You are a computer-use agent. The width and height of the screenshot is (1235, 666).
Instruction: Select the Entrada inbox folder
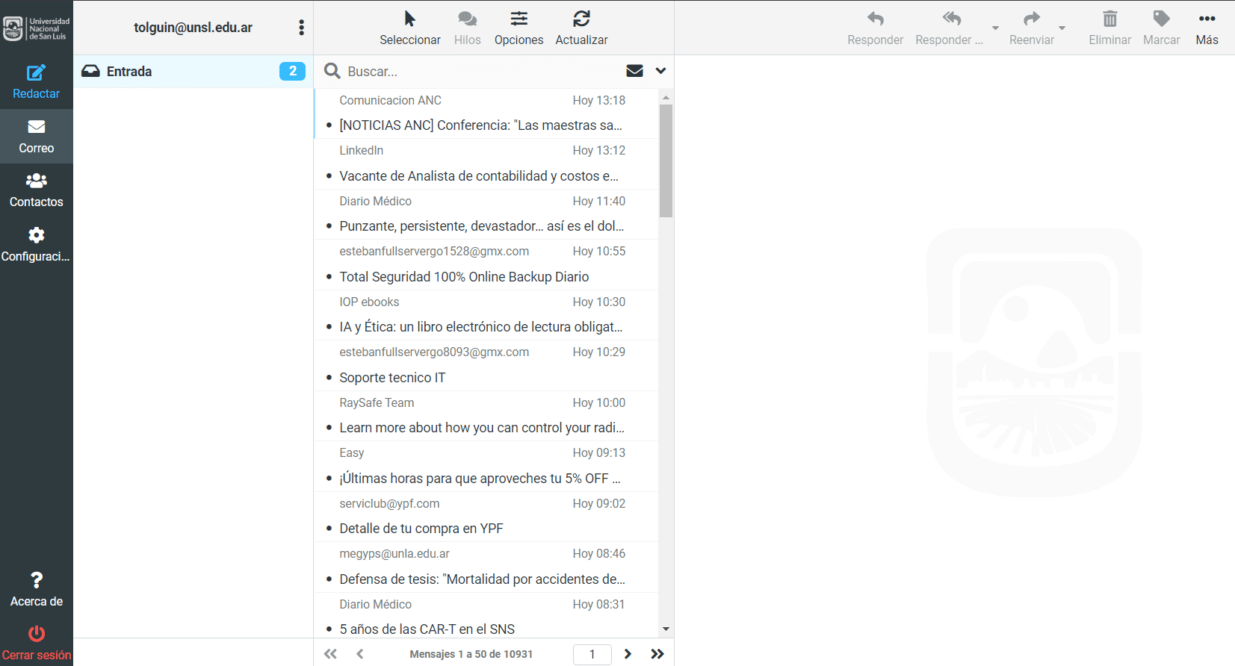point(194,72)
